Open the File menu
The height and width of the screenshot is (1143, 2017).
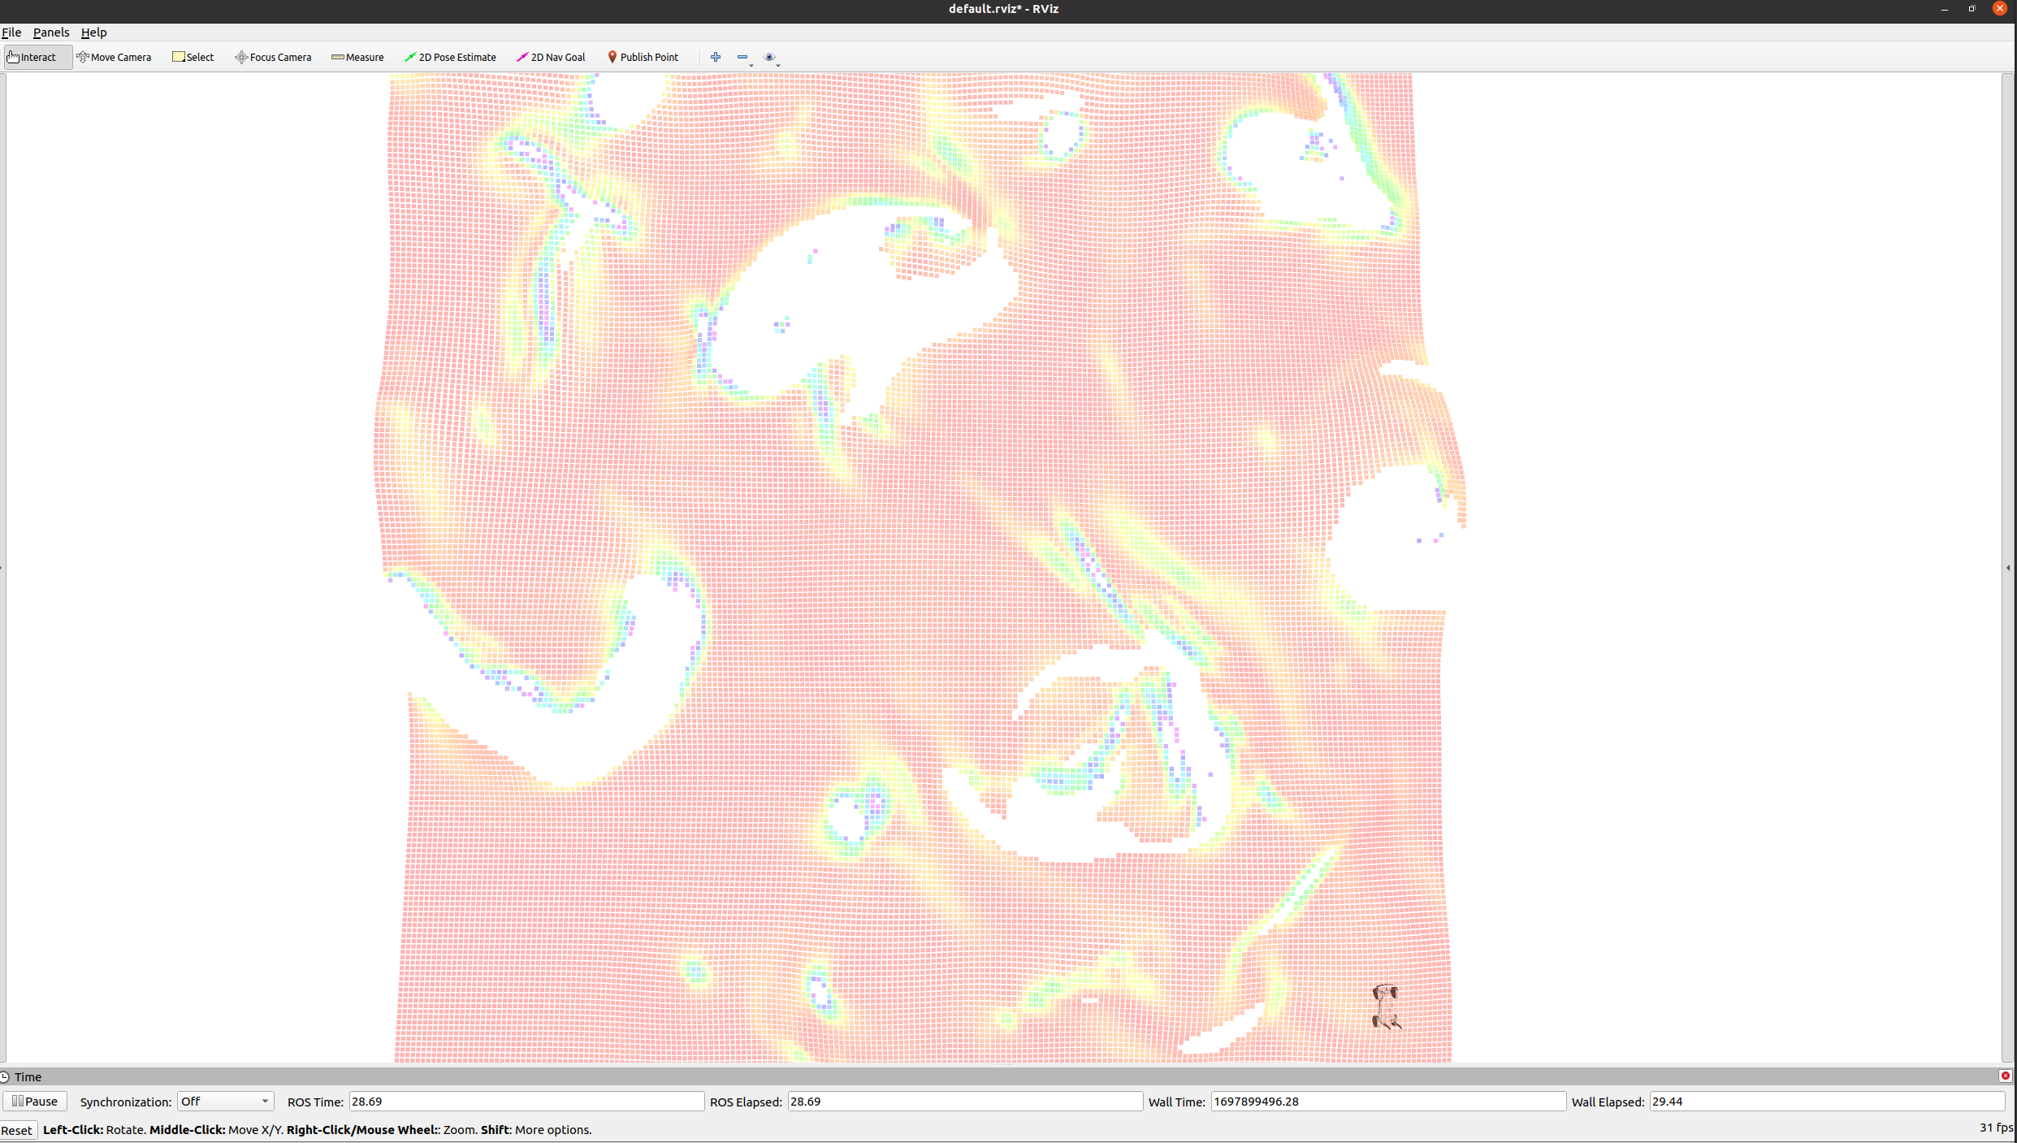11,32
